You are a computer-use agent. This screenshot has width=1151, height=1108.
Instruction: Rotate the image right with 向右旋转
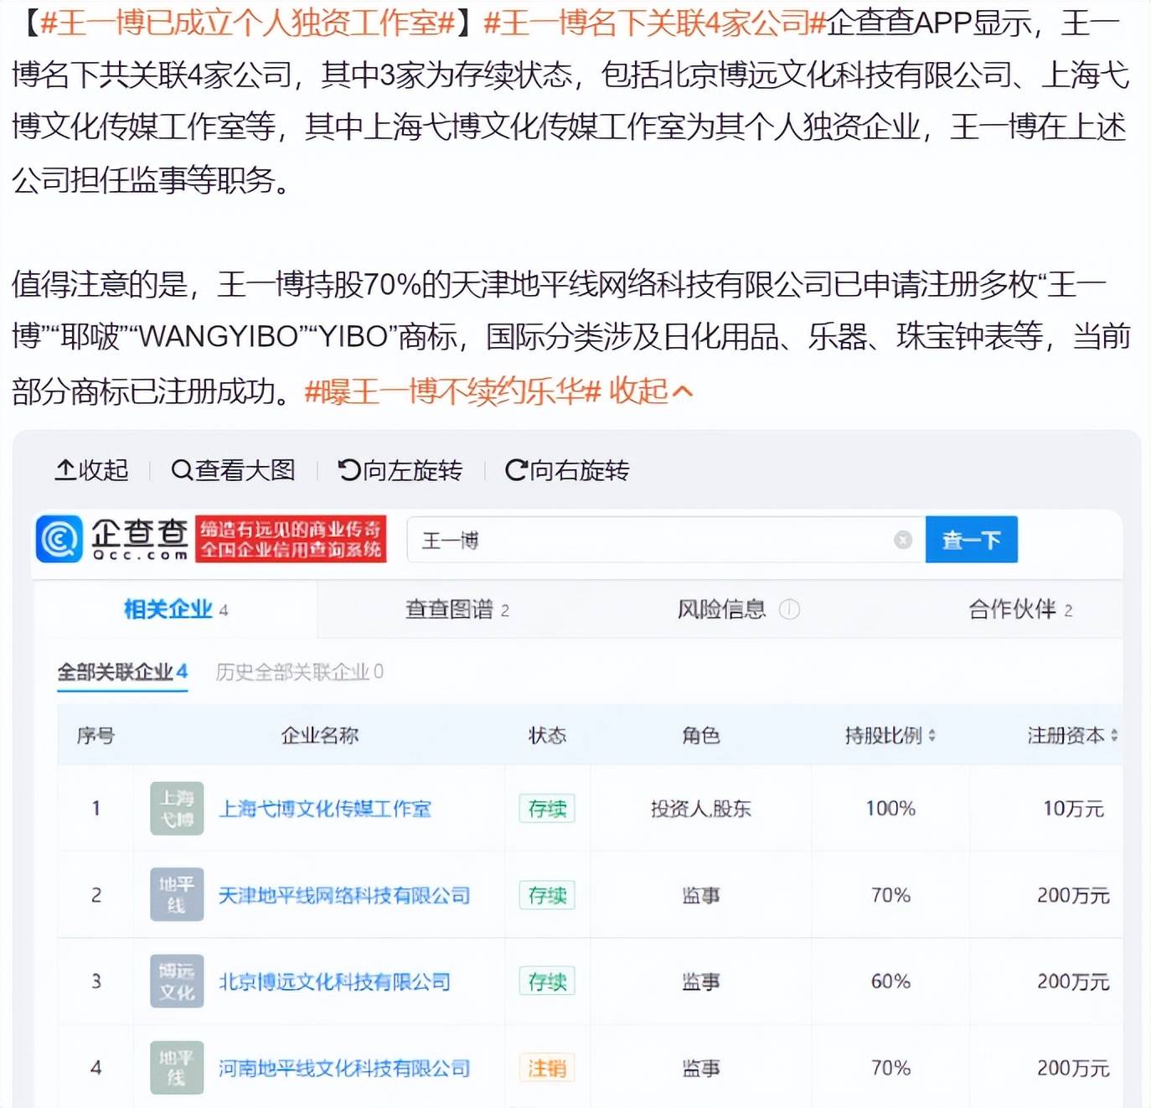(x=567, y=470)
